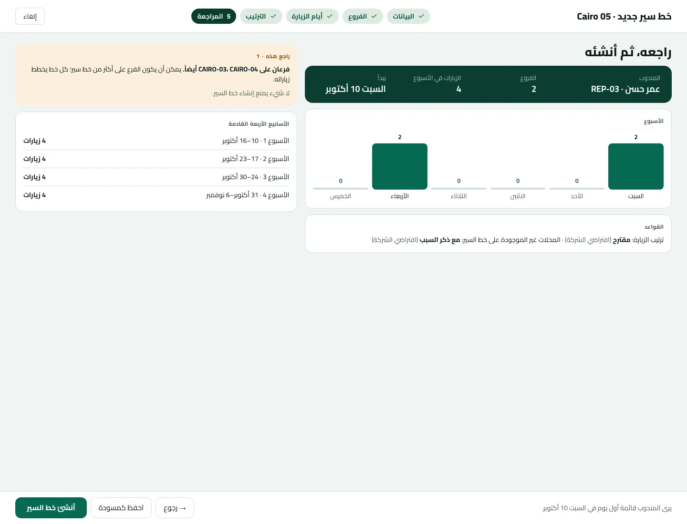Save the route with احفظ كمسودة
This screenshot has height=524, width=687.
(121, 508)
